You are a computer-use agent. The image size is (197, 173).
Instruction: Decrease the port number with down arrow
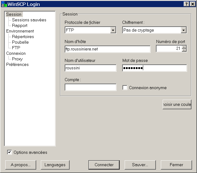point(184,50)
